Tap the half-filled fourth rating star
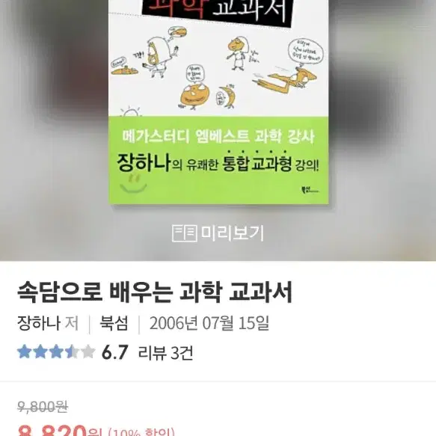Image resolution: width=436 pixels, height=436 pixels. (73, 351)
